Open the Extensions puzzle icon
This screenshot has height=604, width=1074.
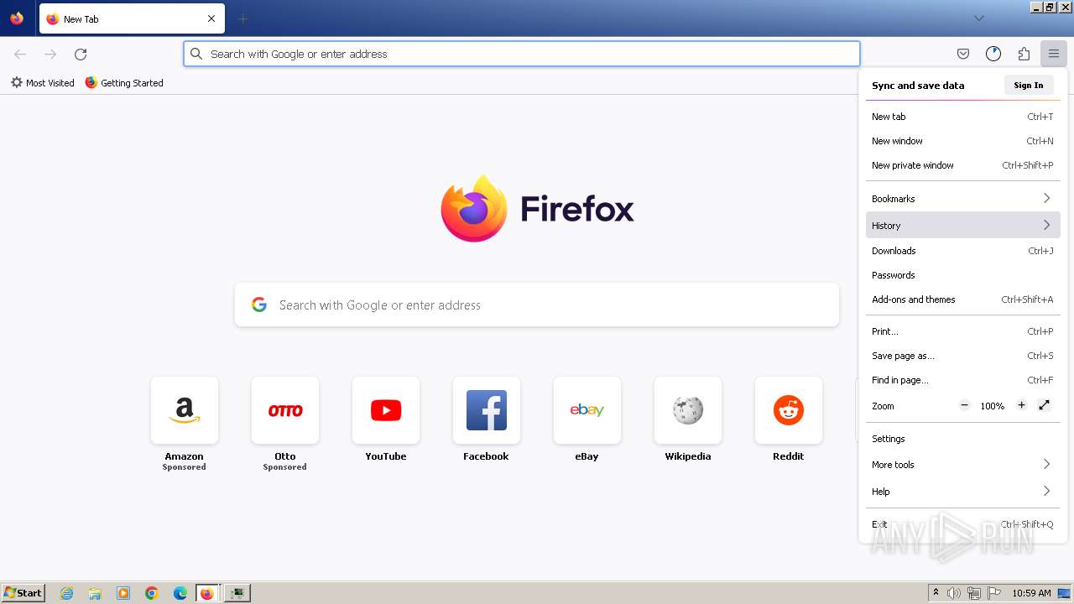pos(1024,54)
